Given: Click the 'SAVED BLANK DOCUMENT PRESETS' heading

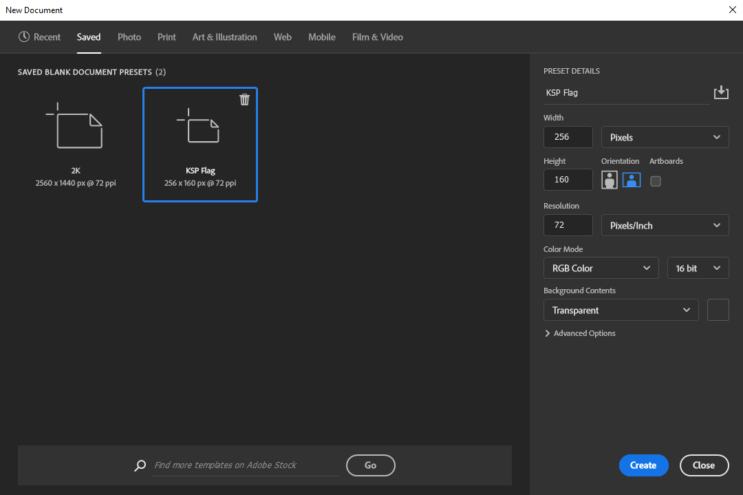Looking at the screenshot, I should click(x=85, y=72).
